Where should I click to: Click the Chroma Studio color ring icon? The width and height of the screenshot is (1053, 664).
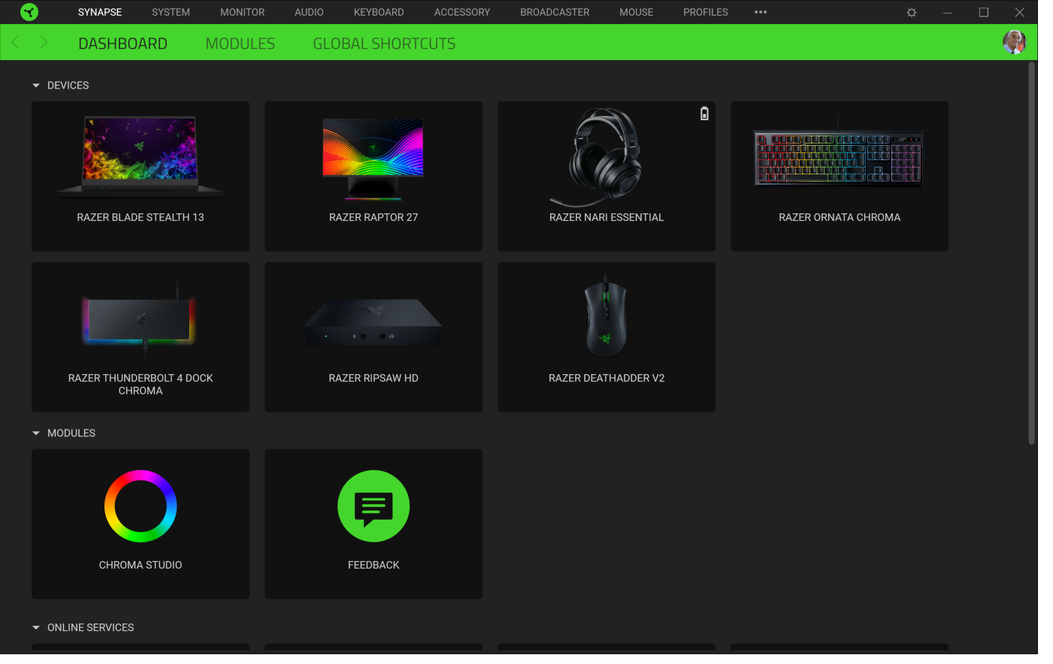tap(141, 506)
